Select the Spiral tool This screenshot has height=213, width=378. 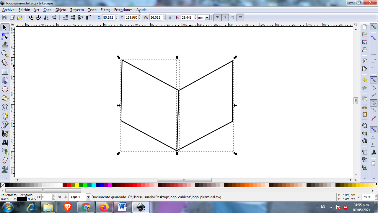click(5, 107)
